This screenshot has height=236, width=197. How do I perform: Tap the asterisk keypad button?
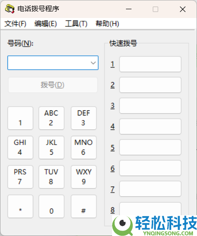pos(20,206)
